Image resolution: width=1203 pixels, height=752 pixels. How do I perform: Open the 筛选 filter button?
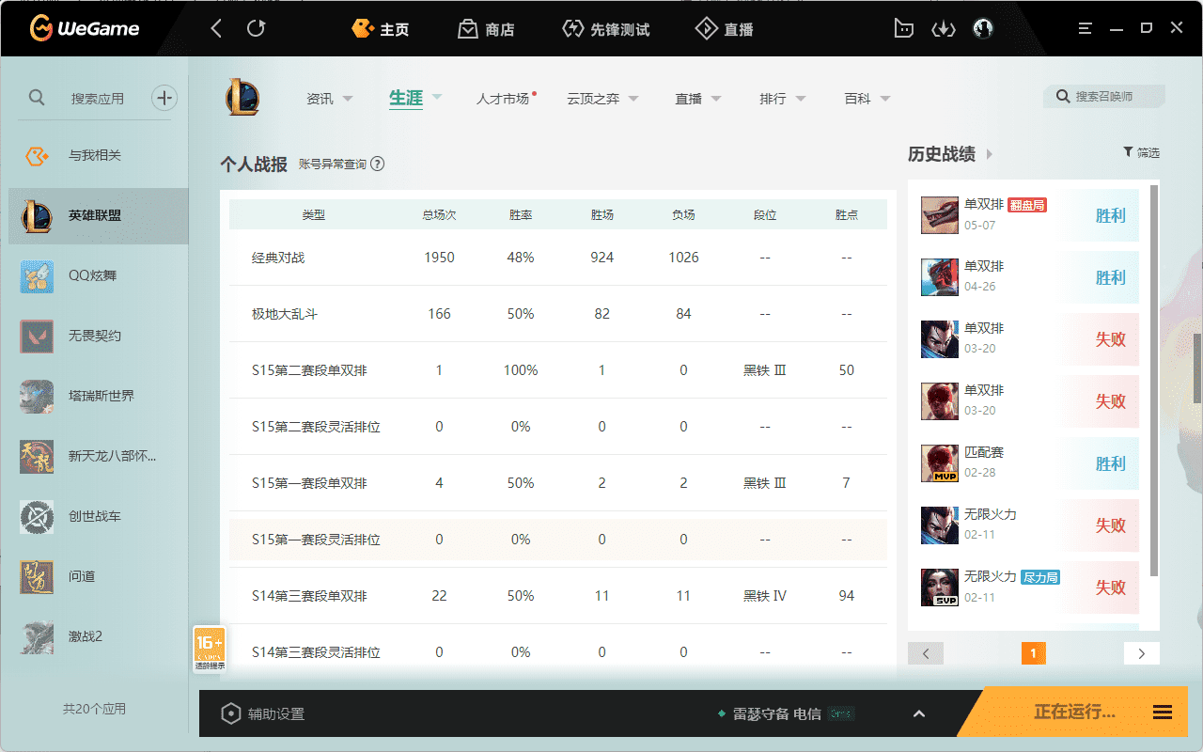tap(1141, 152)
